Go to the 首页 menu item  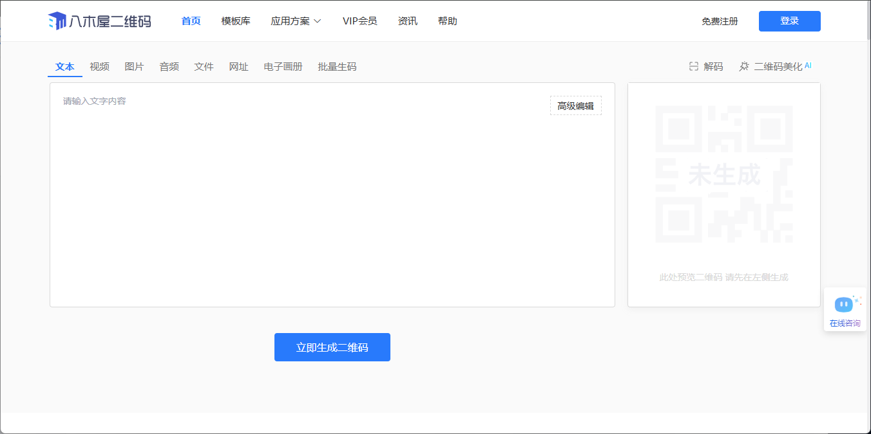(x=191, y=21)
